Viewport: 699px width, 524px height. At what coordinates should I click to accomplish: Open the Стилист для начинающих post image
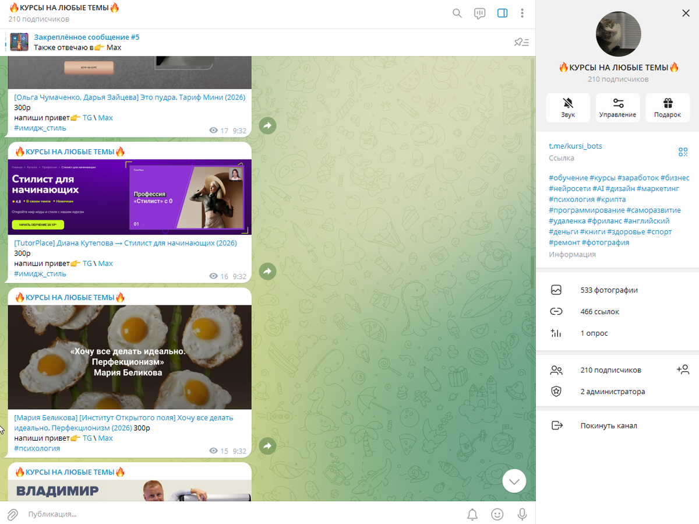[x=130, y=197]
